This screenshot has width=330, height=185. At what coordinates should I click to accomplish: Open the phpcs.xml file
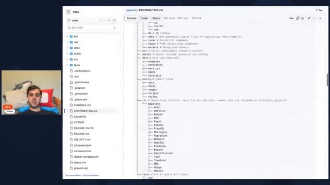(80, 162)
